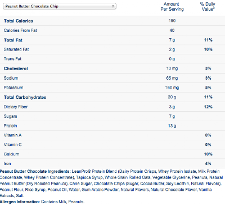Click the Trans Fat label
The image size is (225, 206).
pyautogui.click(x=12, y=59)
